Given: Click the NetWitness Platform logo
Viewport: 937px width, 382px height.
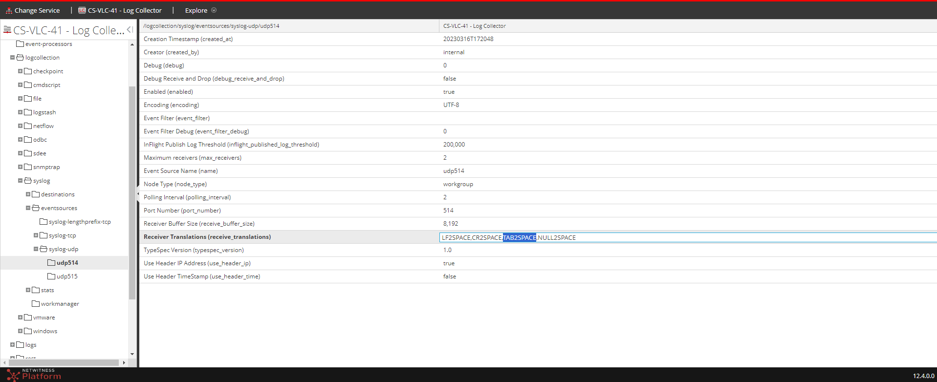Looking at the screenshot, I should point(33,375).
